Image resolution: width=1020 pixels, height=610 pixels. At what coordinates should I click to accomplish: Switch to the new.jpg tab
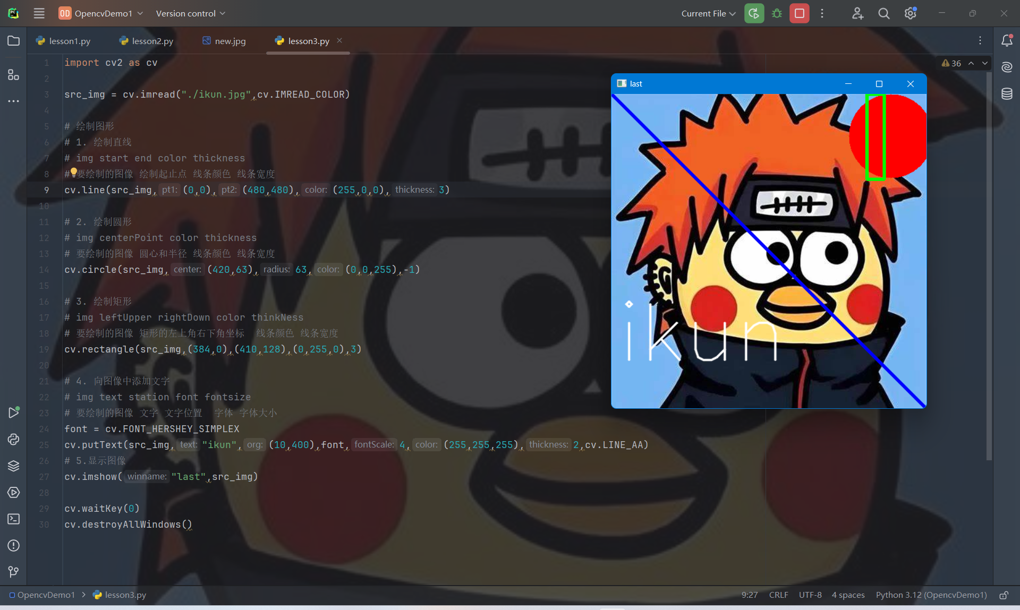click(224, 41)
